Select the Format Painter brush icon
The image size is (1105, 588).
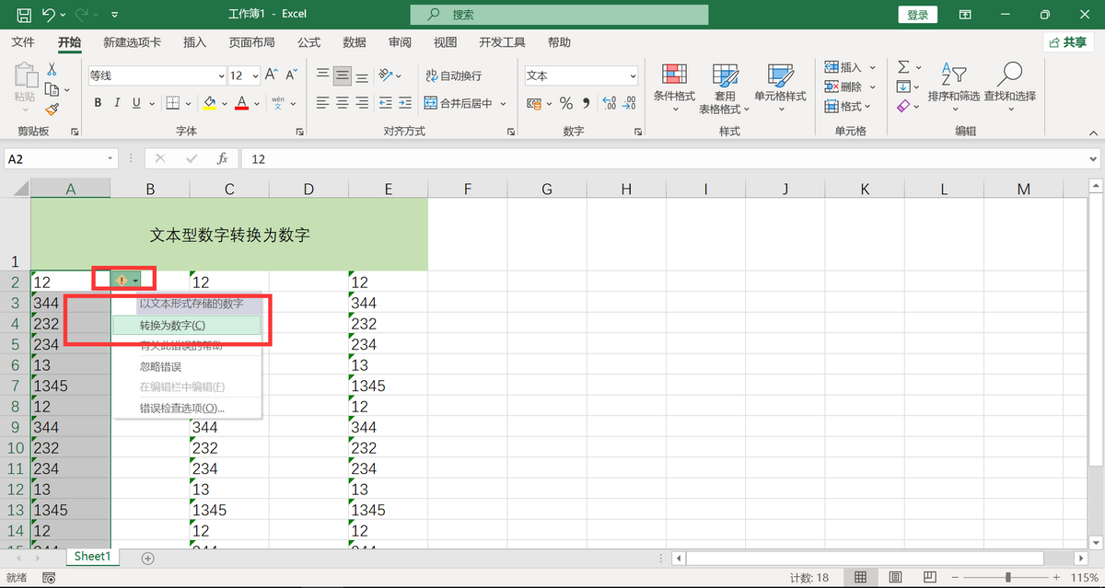[52, 109]
